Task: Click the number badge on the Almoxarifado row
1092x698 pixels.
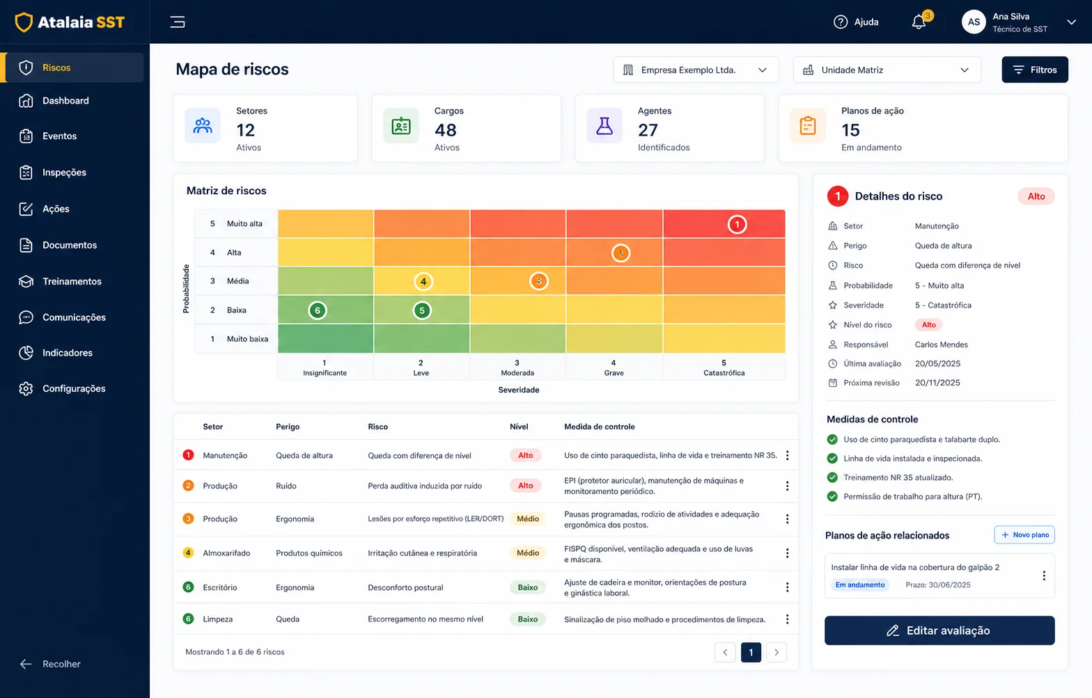Action: 188,553
